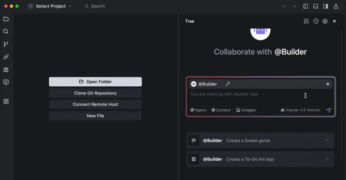The image size is (346, 180).
Task: Click the # Context chip
Action: 221,110
